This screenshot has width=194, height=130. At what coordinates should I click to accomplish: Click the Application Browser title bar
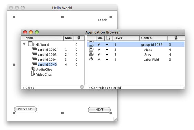103,32
